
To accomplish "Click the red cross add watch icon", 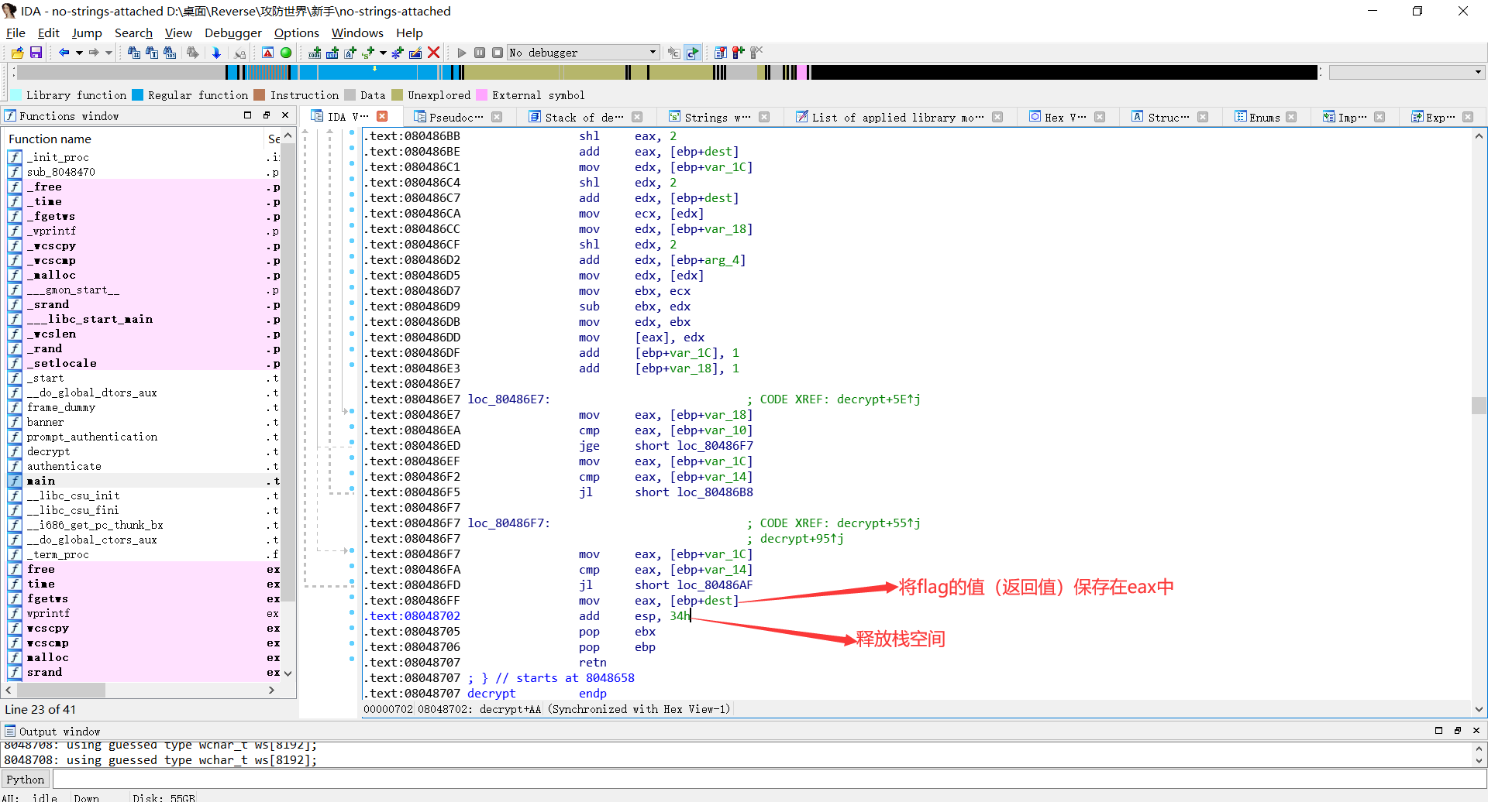I will click(x=739, y=53).
